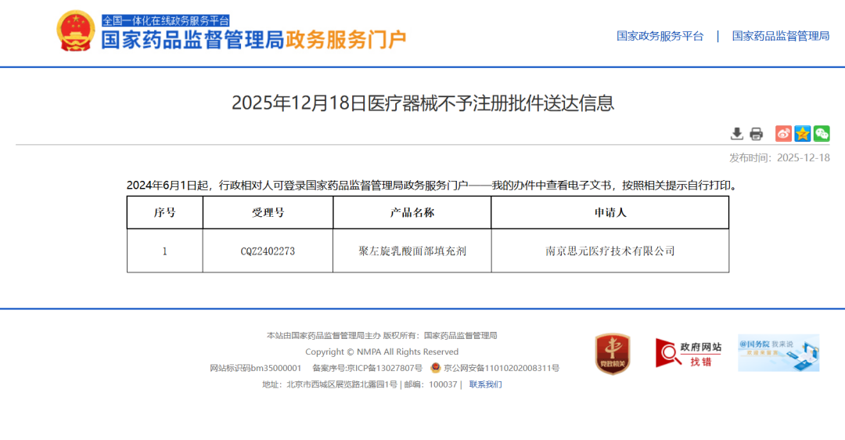Click row number 1 cell
This screenshot has height=440, width=845.
[x=165, y=251]
